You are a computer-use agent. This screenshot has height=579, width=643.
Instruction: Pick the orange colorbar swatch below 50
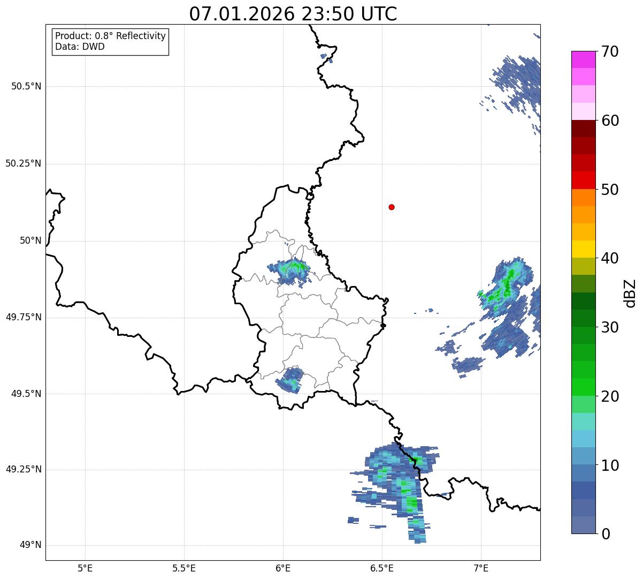583,198
